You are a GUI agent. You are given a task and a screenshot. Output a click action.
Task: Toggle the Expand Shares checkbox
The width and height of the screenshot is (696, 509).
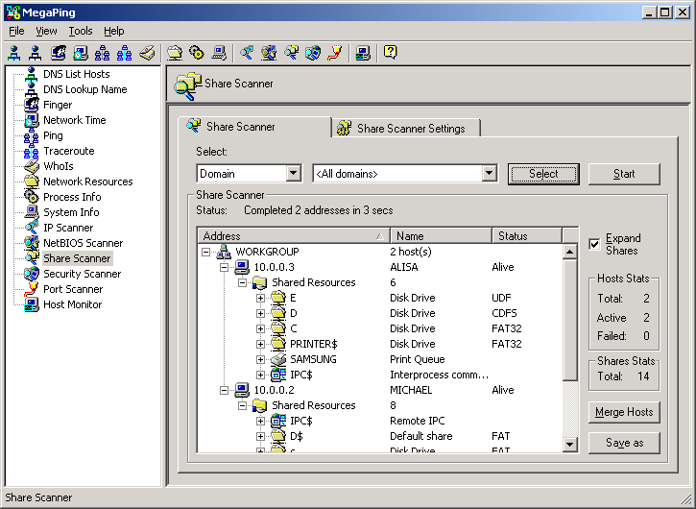(x=594, y=244)
